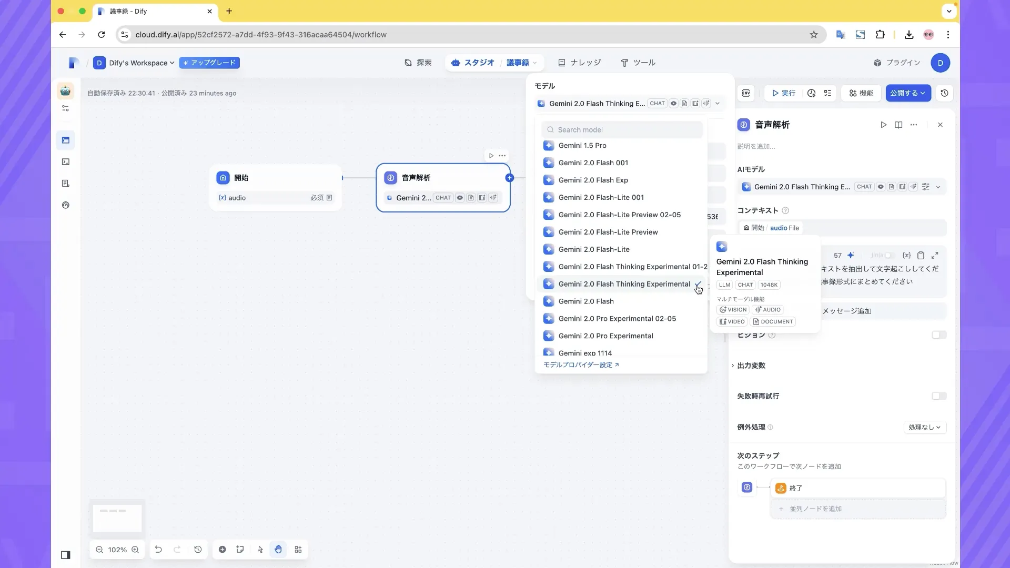This screenshot has height=568, width=1010.
Task: Open model parameter settings sliders icon
Action: click(x=926, y=187)
